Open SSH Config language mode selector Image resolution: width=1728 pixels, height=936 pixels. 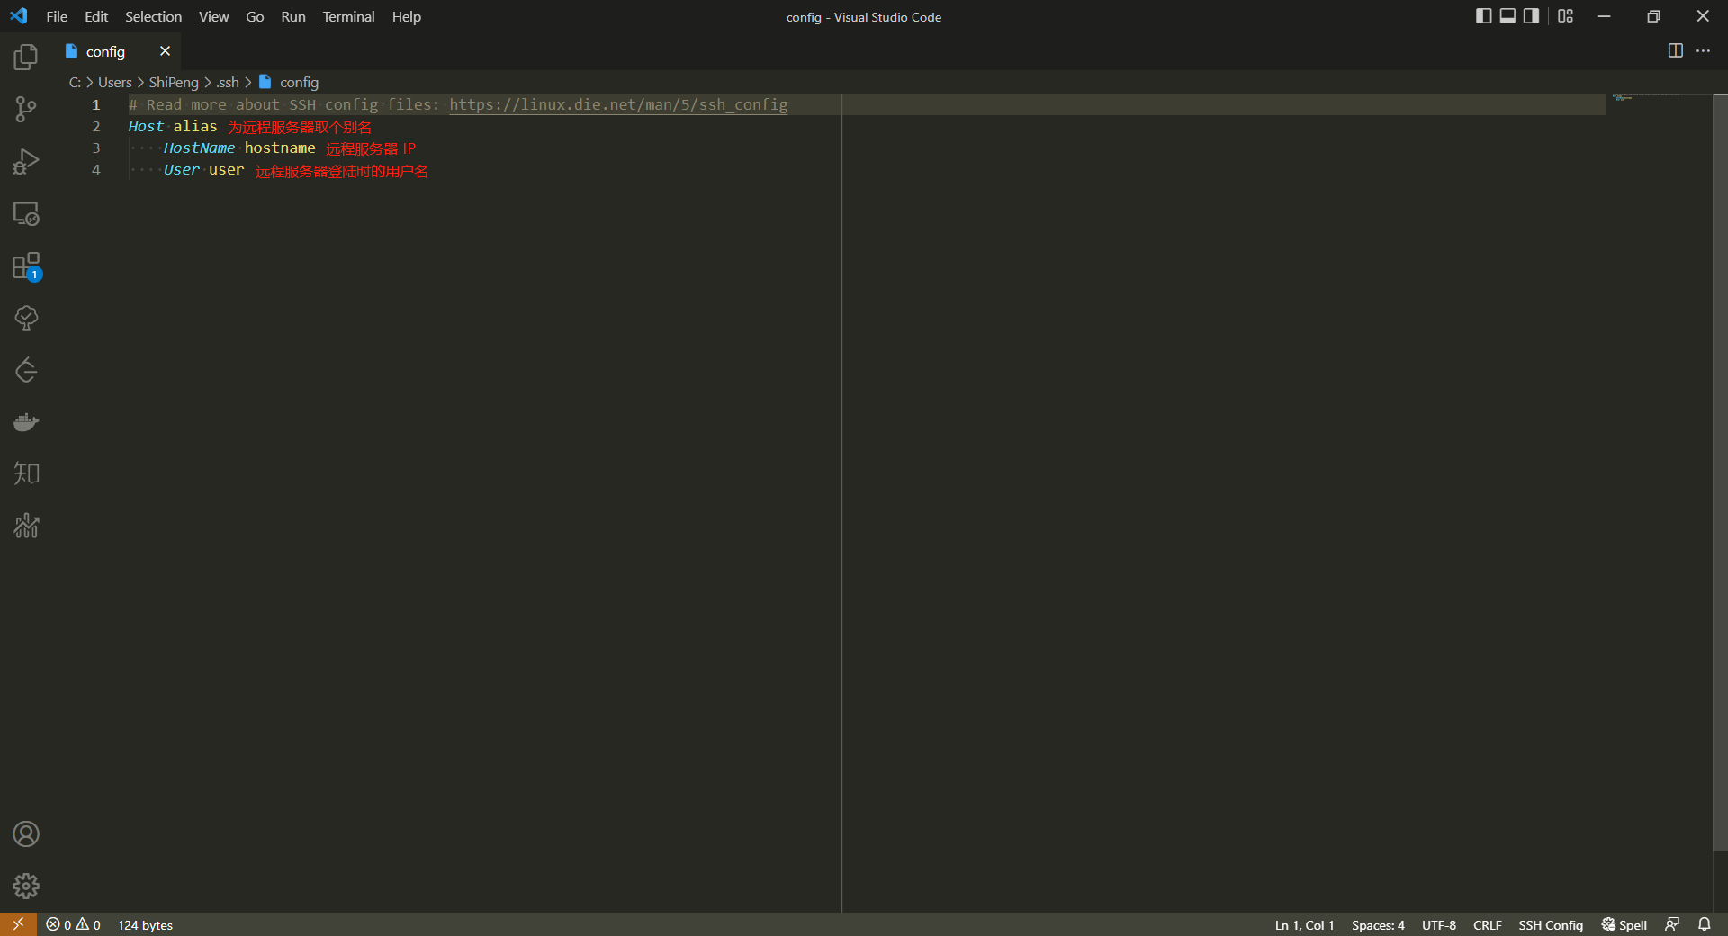(x=1550, y=925)
